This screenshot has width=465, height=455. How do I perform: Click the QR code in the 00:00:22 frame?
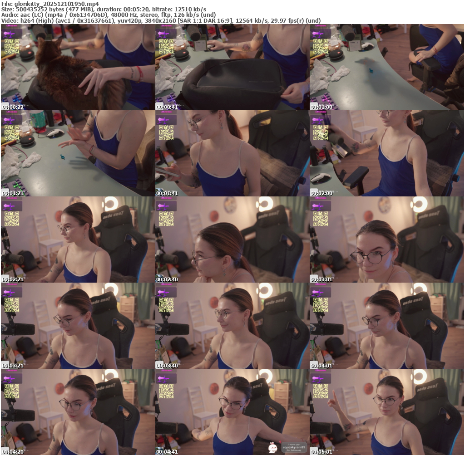(x=12, y=46)
